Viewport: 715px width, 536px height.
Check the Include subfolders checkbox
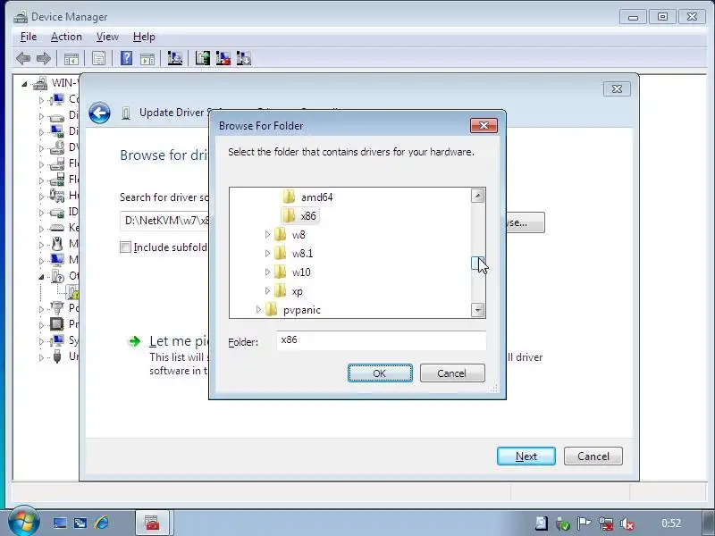pos(125,247)
